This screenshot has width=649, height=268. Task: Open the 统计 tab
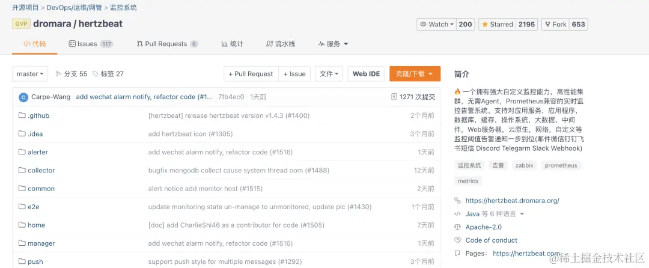(232, 44)
